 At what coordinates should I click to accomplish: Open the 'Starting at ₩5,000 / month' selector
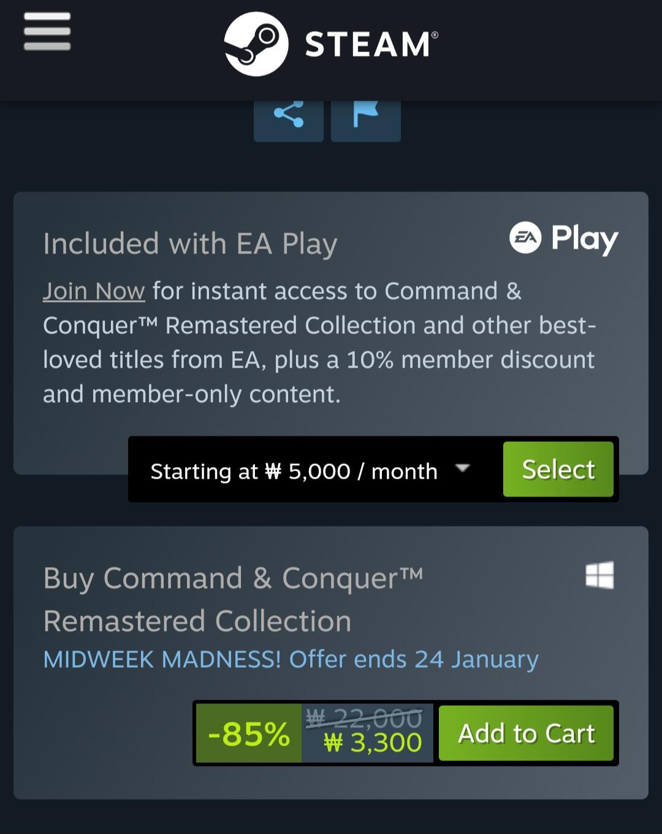point(294,471)
